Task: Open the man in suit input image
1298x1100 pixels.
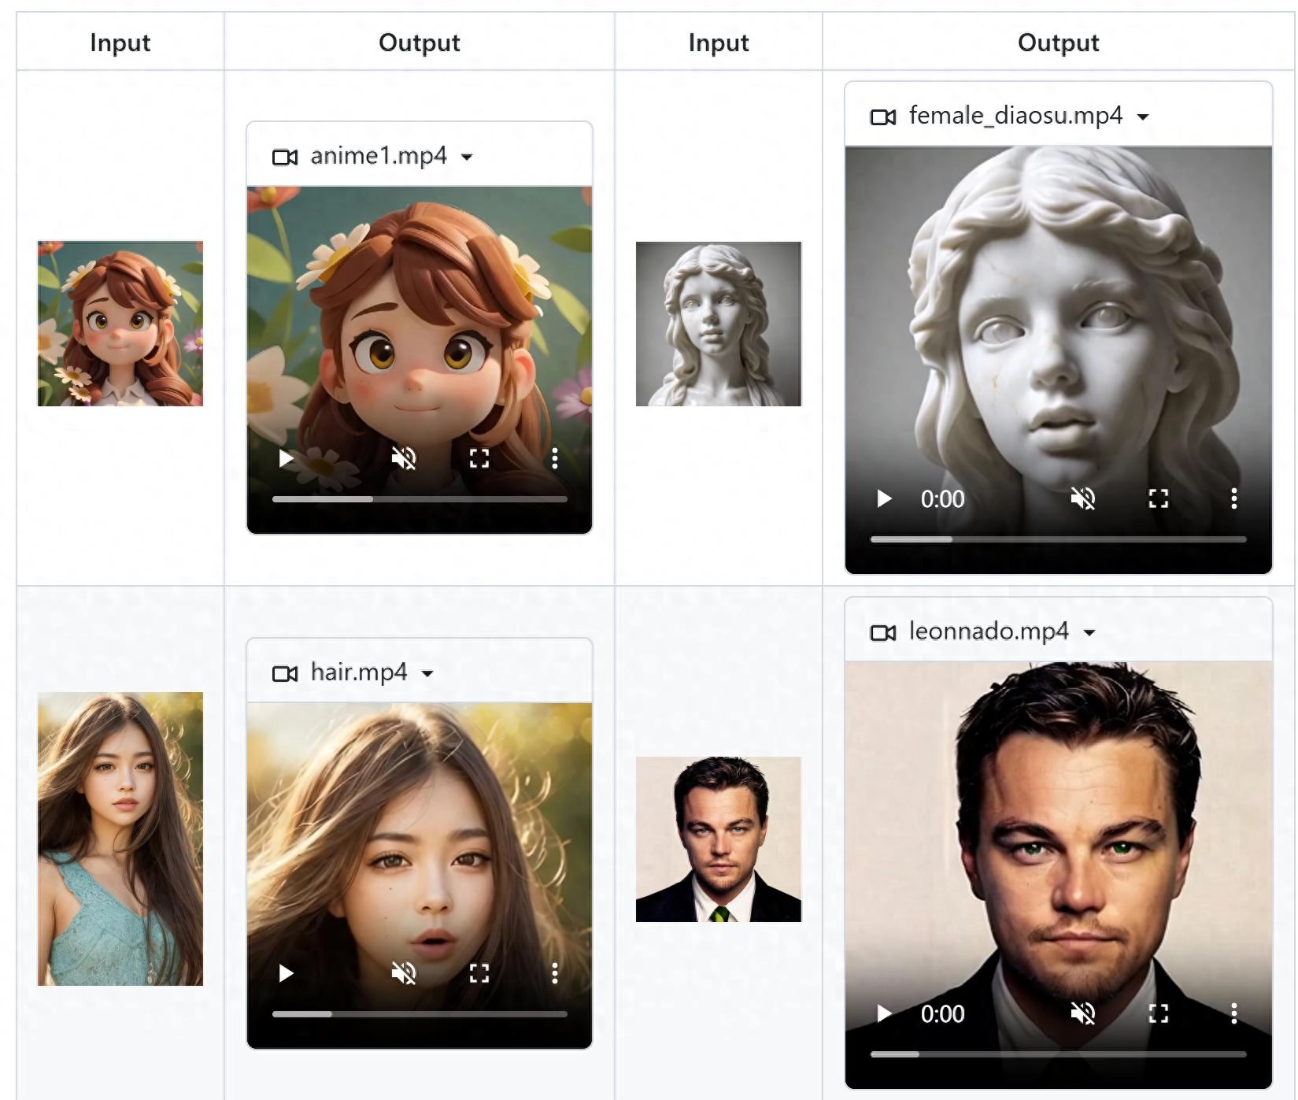Action: 719,839
